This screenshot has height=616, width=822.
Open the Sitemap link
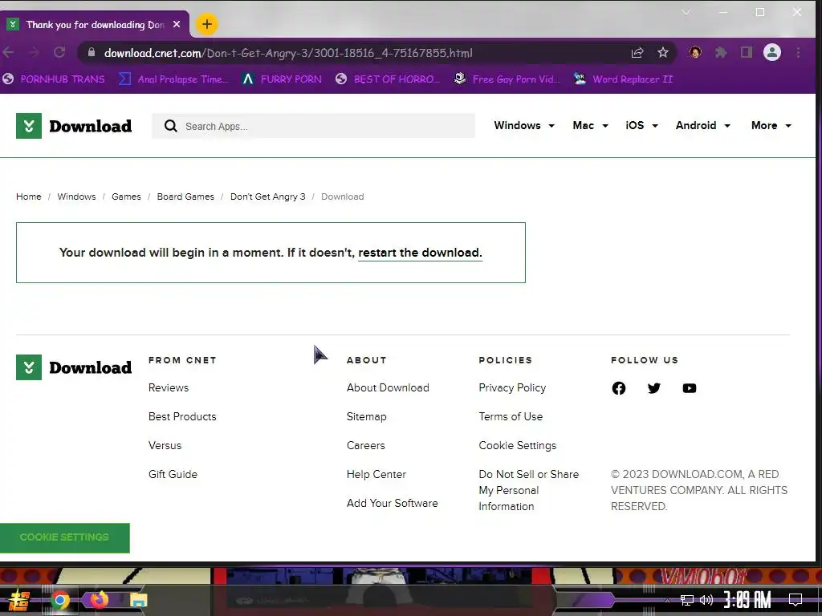[x=366, y=417]
